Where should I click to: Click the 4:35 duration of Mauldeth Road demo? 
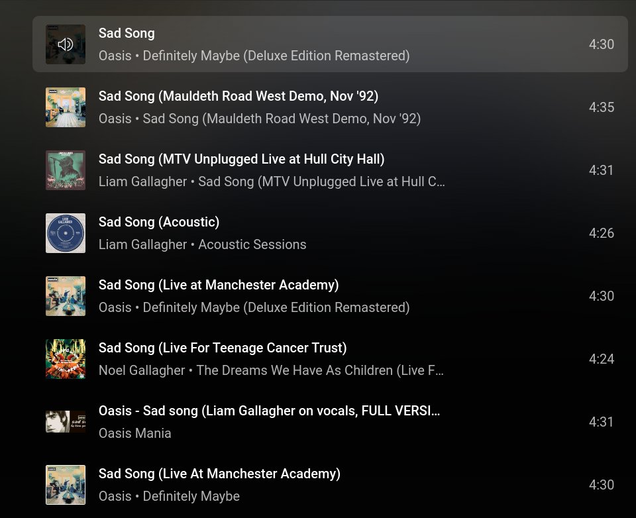click(x=602, y=107)
